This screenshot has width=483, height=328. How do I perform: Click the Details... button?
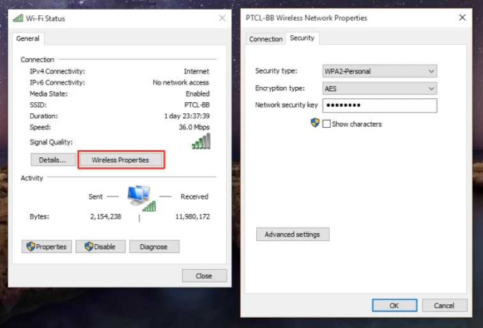(x=53, y=160)
